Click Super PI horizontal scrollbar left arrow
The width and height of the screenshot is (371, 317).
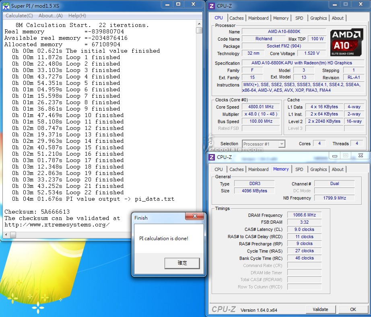click(6, 235)
